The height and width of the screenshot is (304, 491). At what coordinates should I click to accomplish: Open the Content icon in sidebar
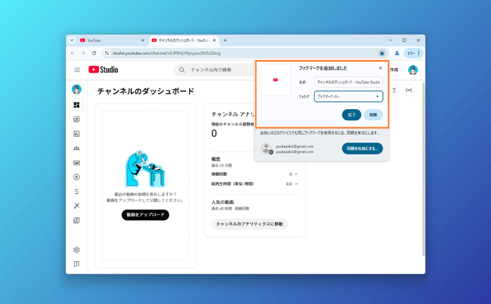[77, 119]
